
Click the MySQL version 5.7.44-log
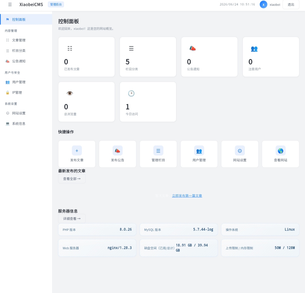203,229
